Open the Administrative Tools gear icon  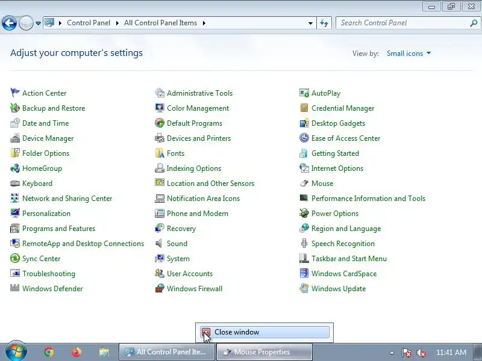(x=160, y=93)
